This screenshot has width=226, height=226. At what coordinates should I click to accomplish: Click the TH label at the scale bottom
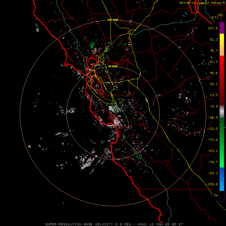point(216,196)
